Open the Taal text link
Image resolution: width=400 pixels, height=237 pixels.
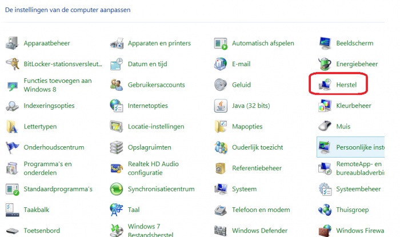point(134,210)
